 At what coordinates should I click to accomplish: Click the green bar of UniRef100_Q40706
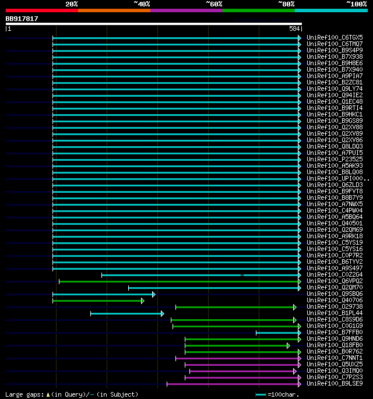click(x=98, y=301)
